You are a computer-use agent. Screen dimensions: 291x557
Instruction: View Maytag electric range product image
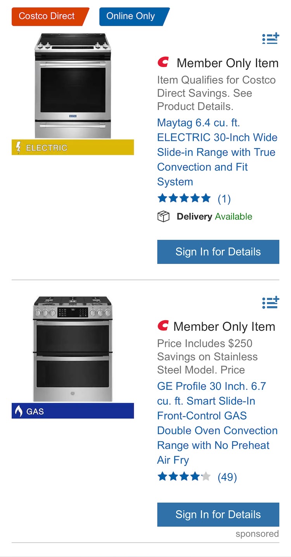(73, 86)
